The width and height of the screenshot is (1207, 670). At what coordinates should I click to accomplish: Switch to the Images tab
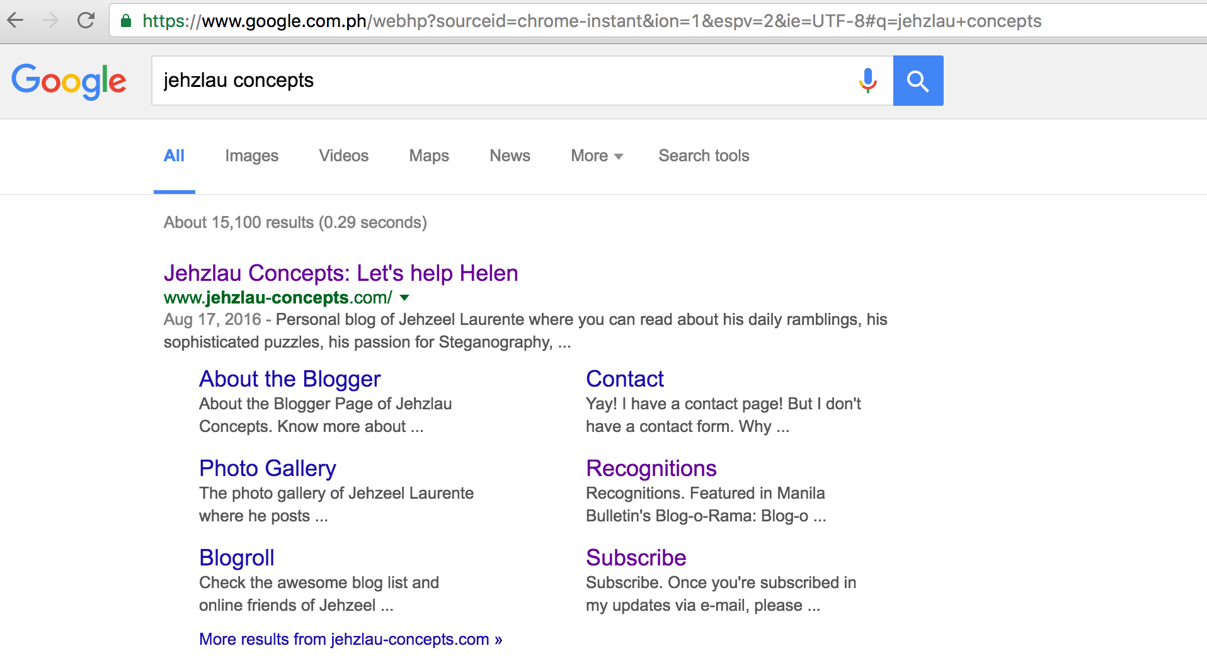point(251,156)
